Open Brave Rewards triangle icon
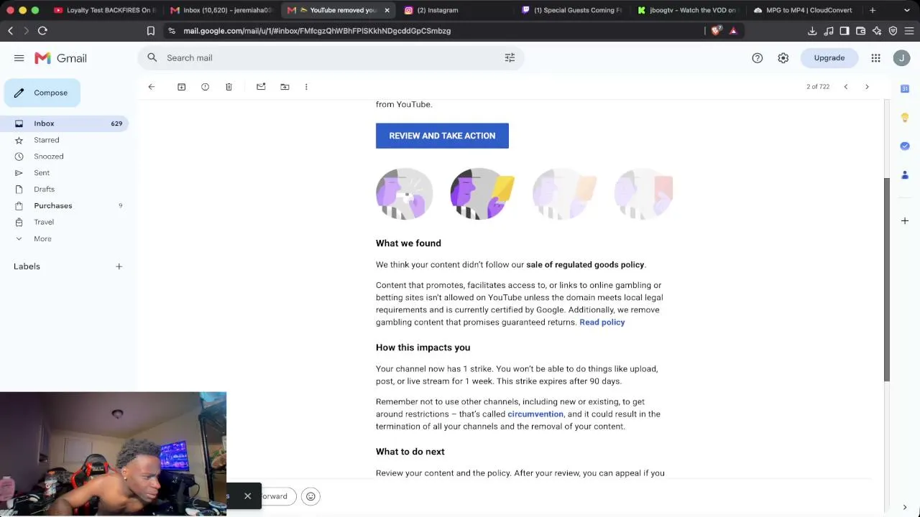920x517 pixels. coord(733,31)
